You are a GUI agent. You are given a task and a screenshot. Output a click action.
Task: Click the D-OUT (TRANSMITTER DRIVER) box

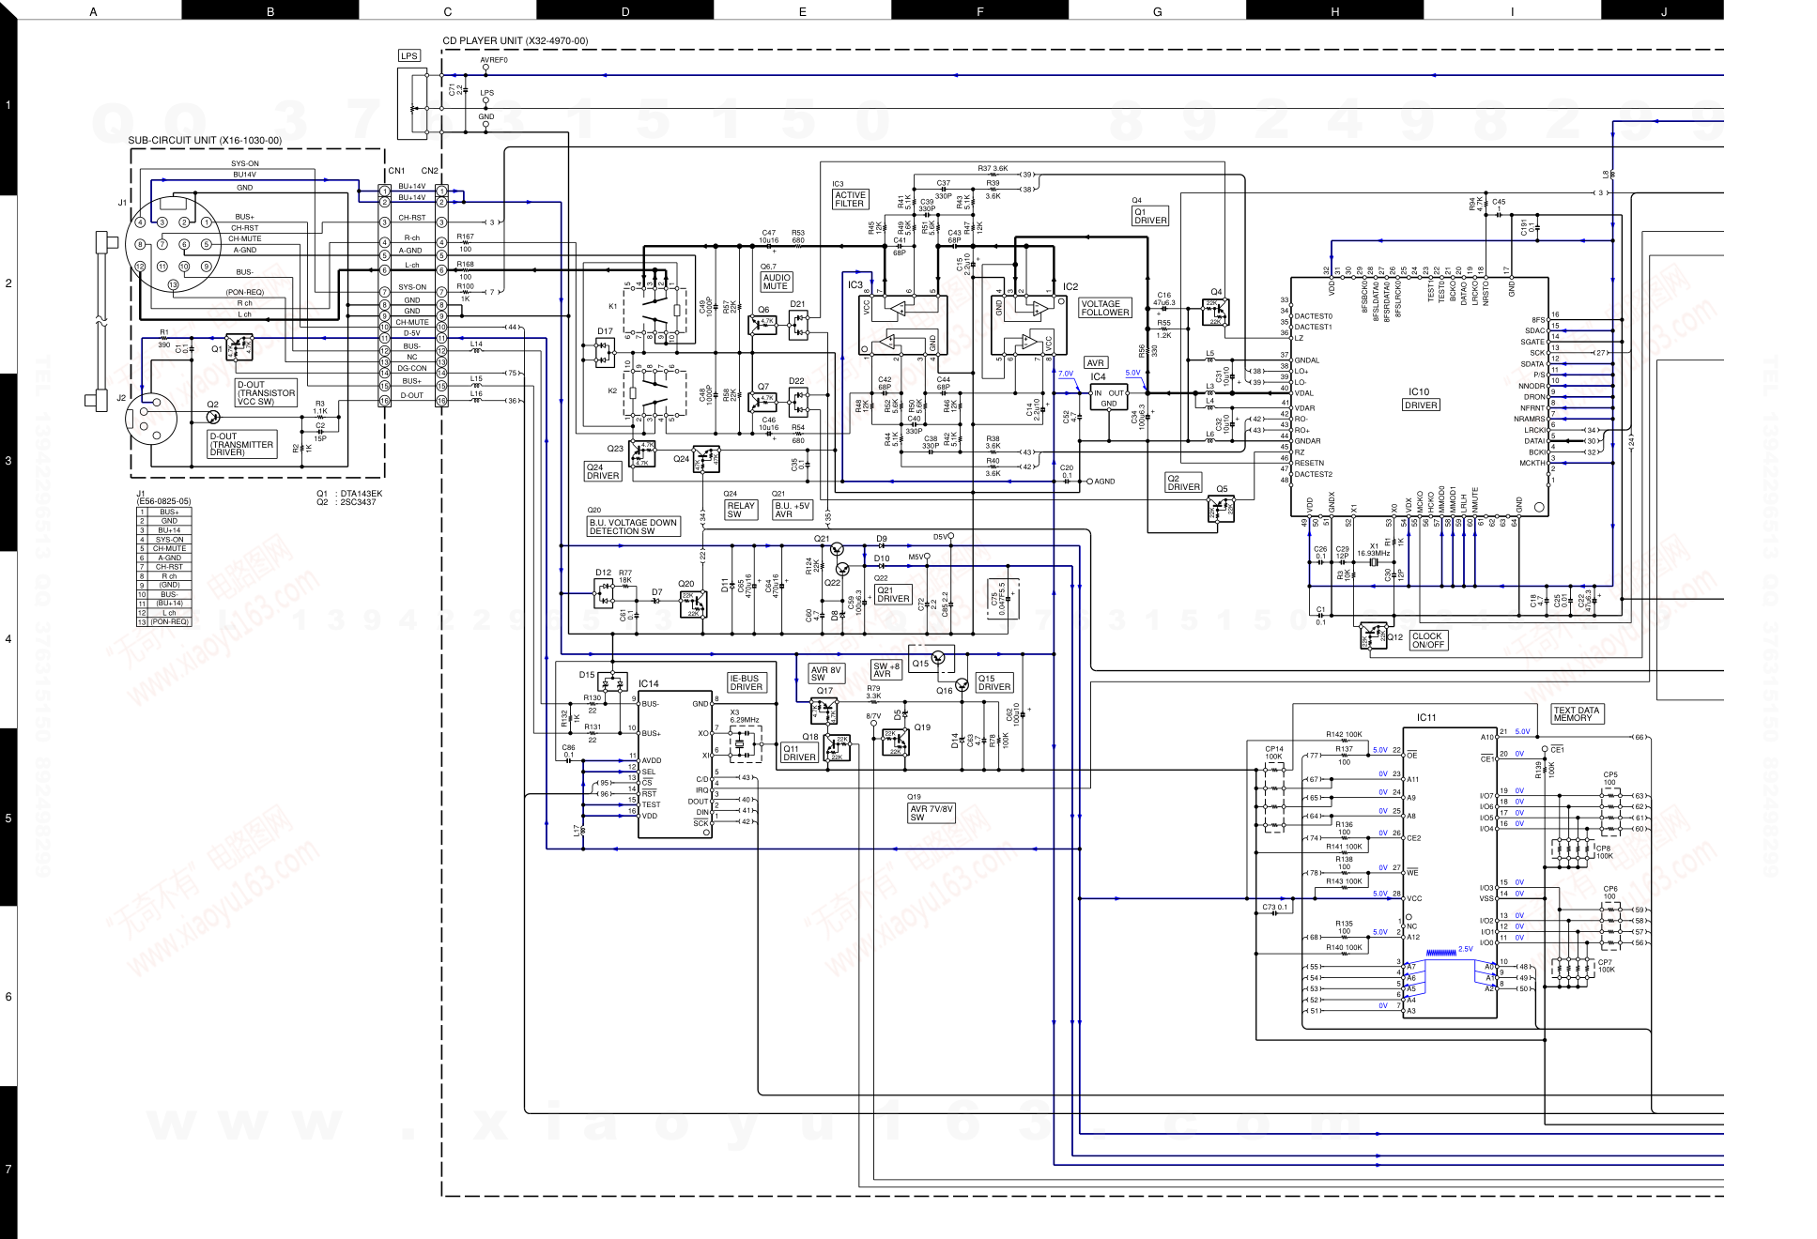click(242, 445)
